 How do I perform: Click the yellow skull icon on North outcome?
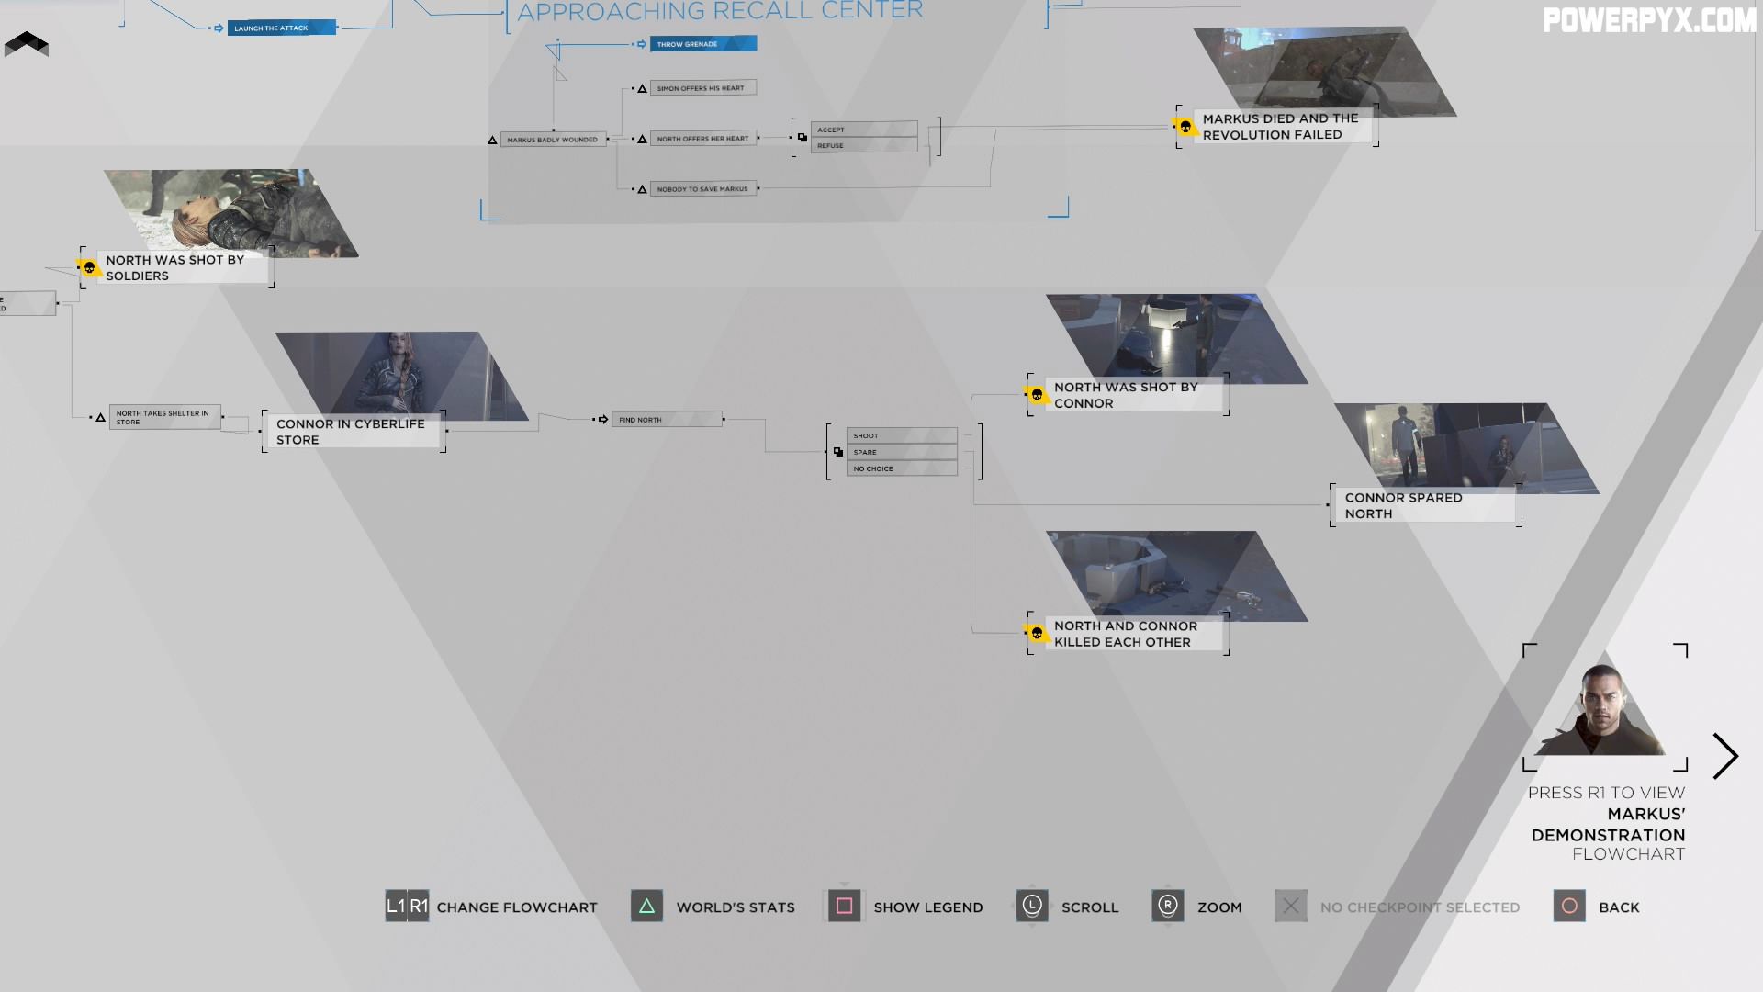click(x=87, y=266)
